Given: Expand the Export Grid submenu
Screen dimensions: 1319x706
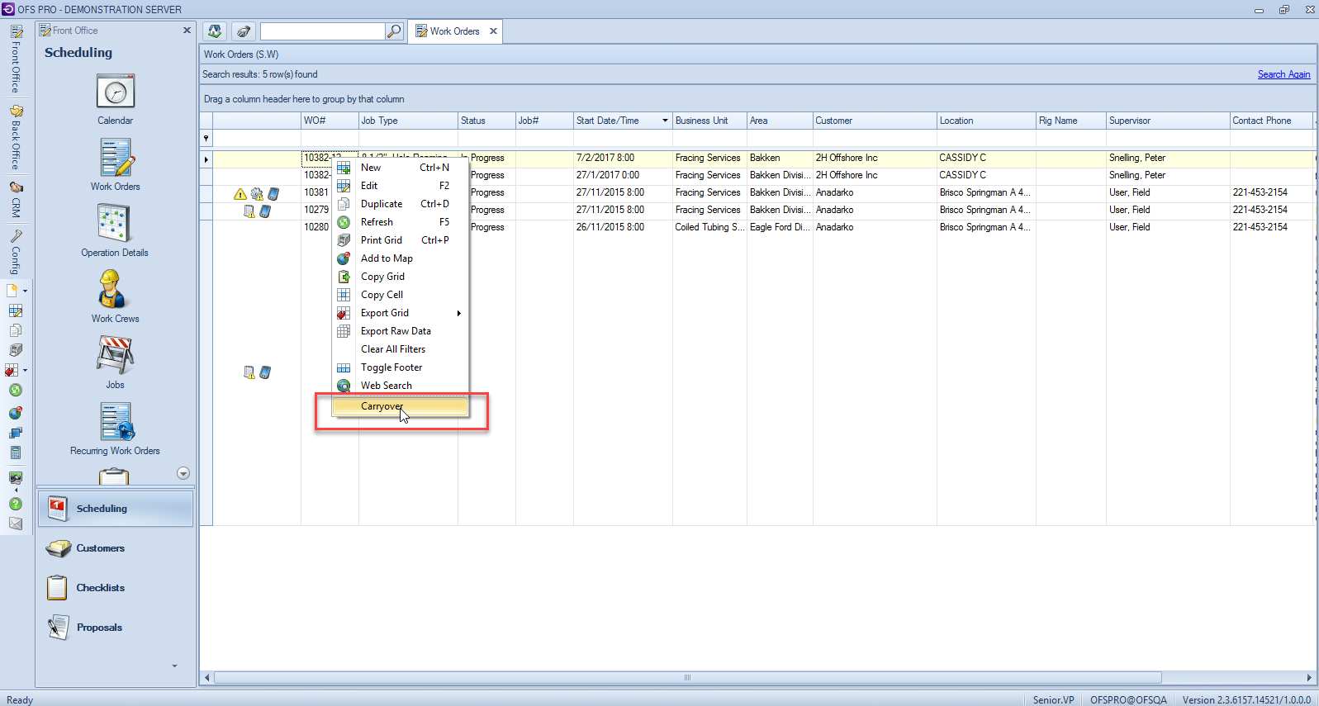Looking at the screenshot, I should tap(400, 313).
